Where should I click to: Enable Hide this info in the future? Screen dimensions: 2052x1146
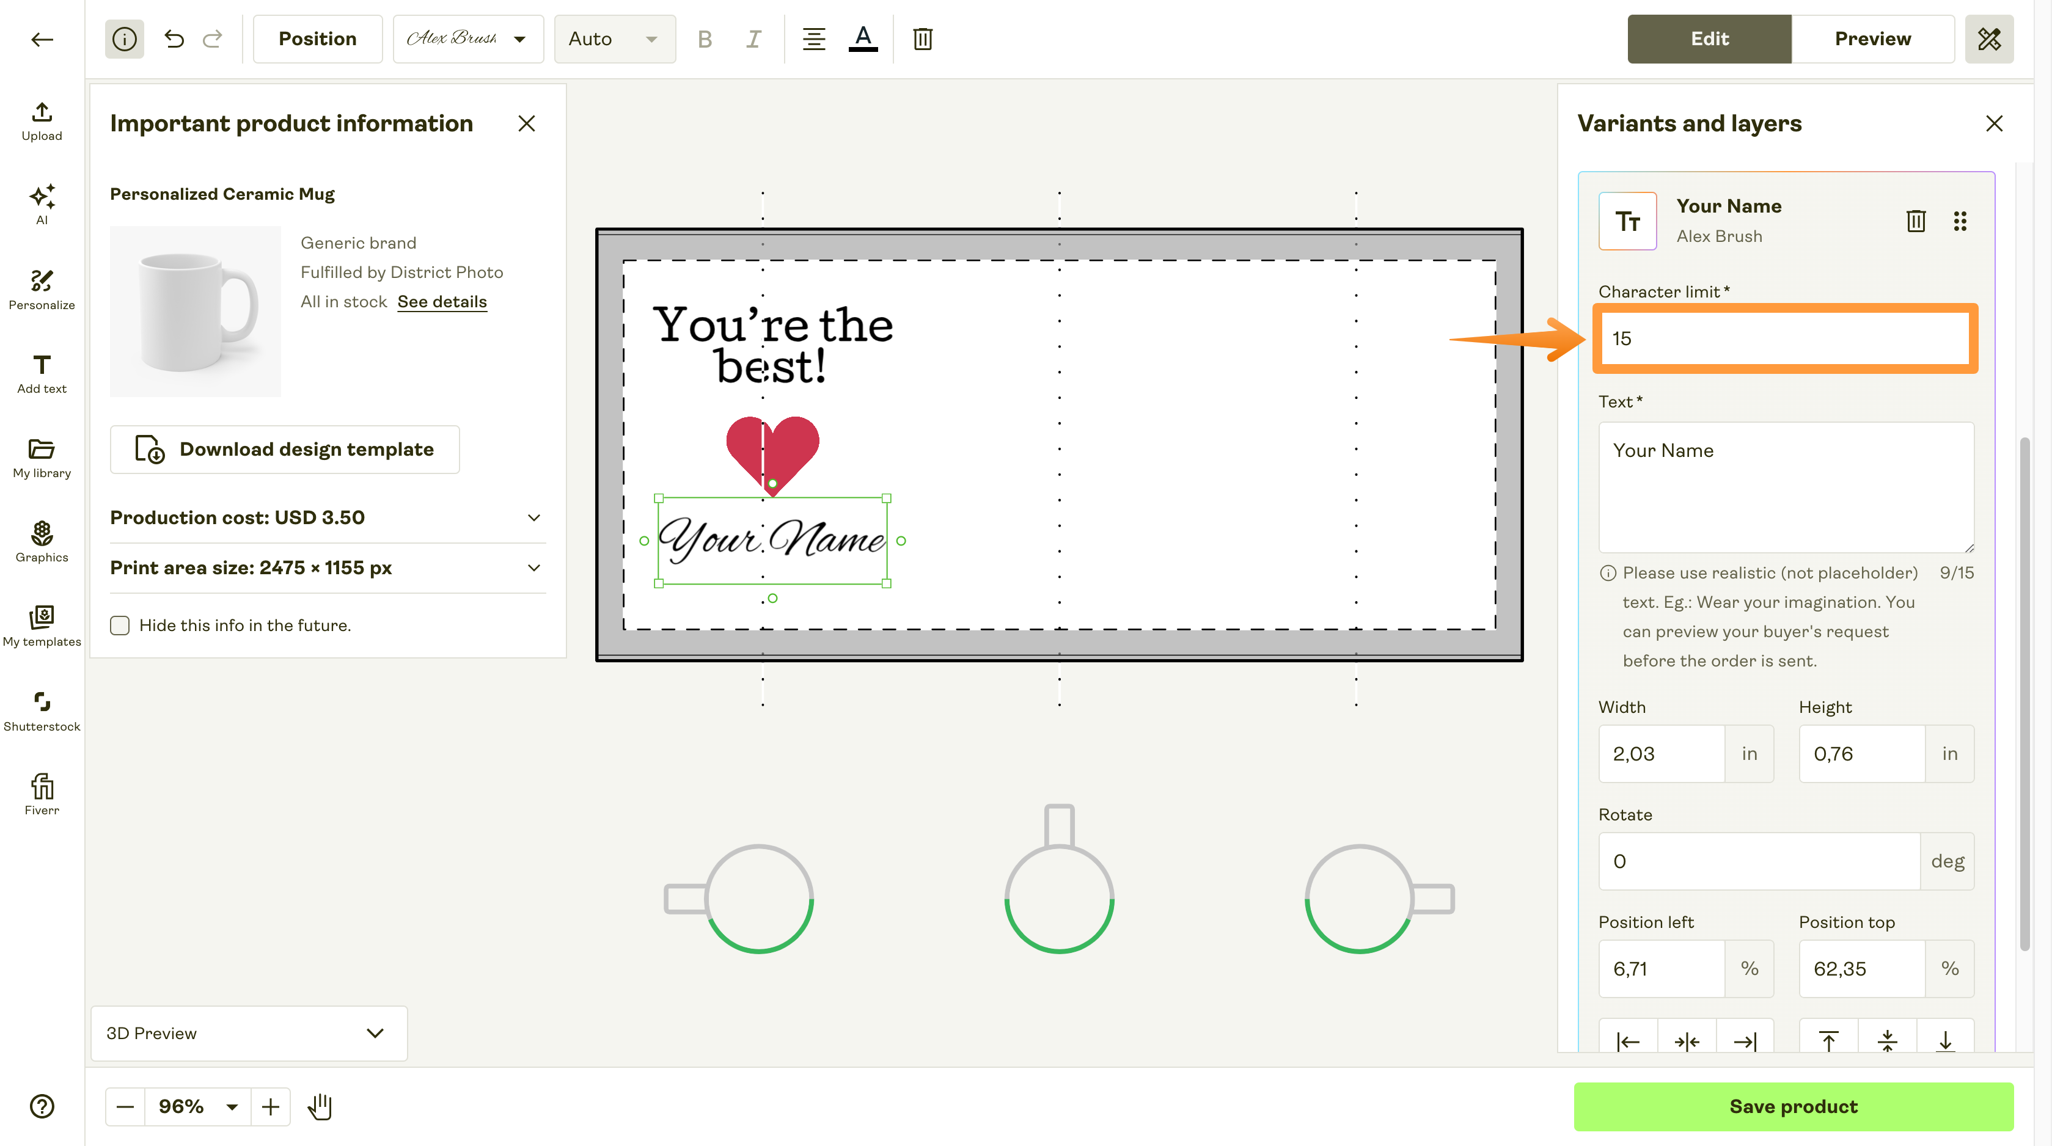coord(120,625)
